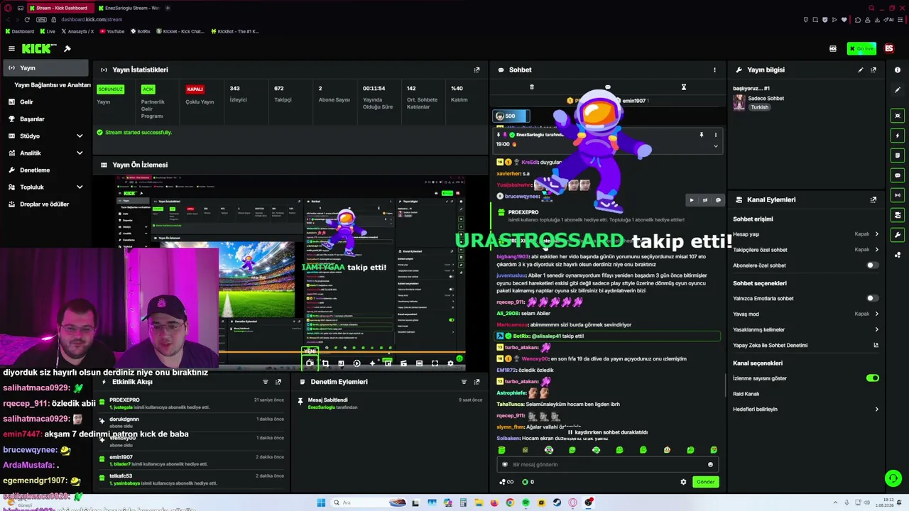Click the red avatar button in the header

point(888,49)
